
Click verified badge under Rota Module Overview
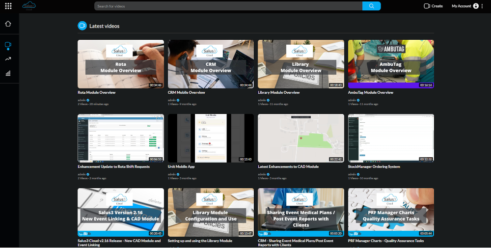(x=88, y=100)
